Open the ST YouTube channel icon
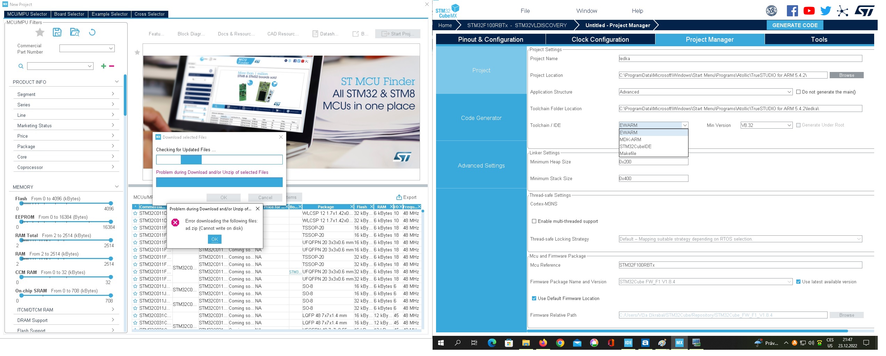 pos(809,11)
